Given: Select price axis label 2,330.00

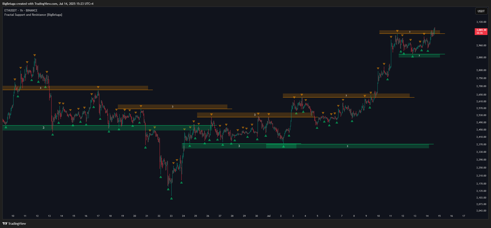Looking at the screenshot, I should point(481,152).
